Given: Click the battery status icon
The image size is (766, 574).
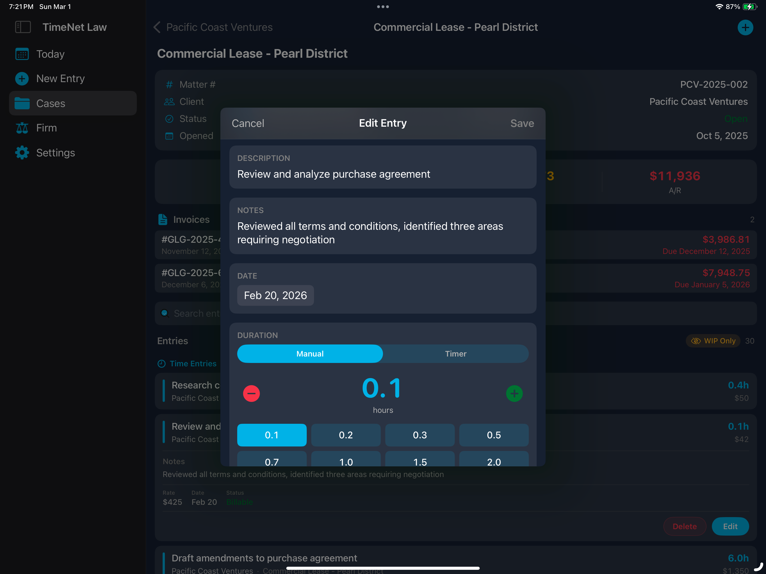Looking at the screenshot, I should pyautogui.click(x=750, y=6).
